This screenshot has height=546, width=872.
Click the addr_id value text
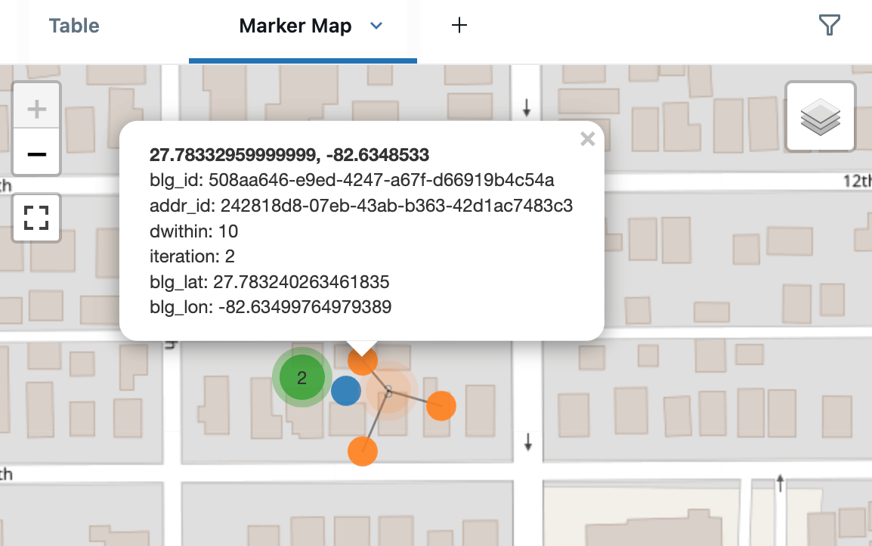397,206
